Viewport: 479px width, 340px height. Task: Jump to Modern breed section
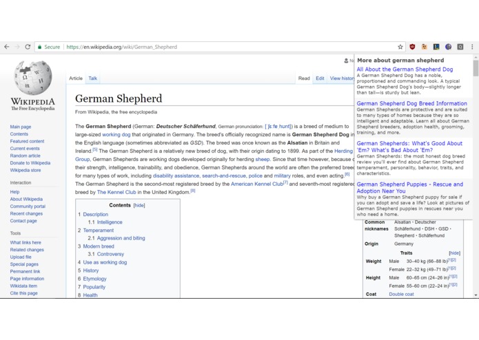coord(99,246)
